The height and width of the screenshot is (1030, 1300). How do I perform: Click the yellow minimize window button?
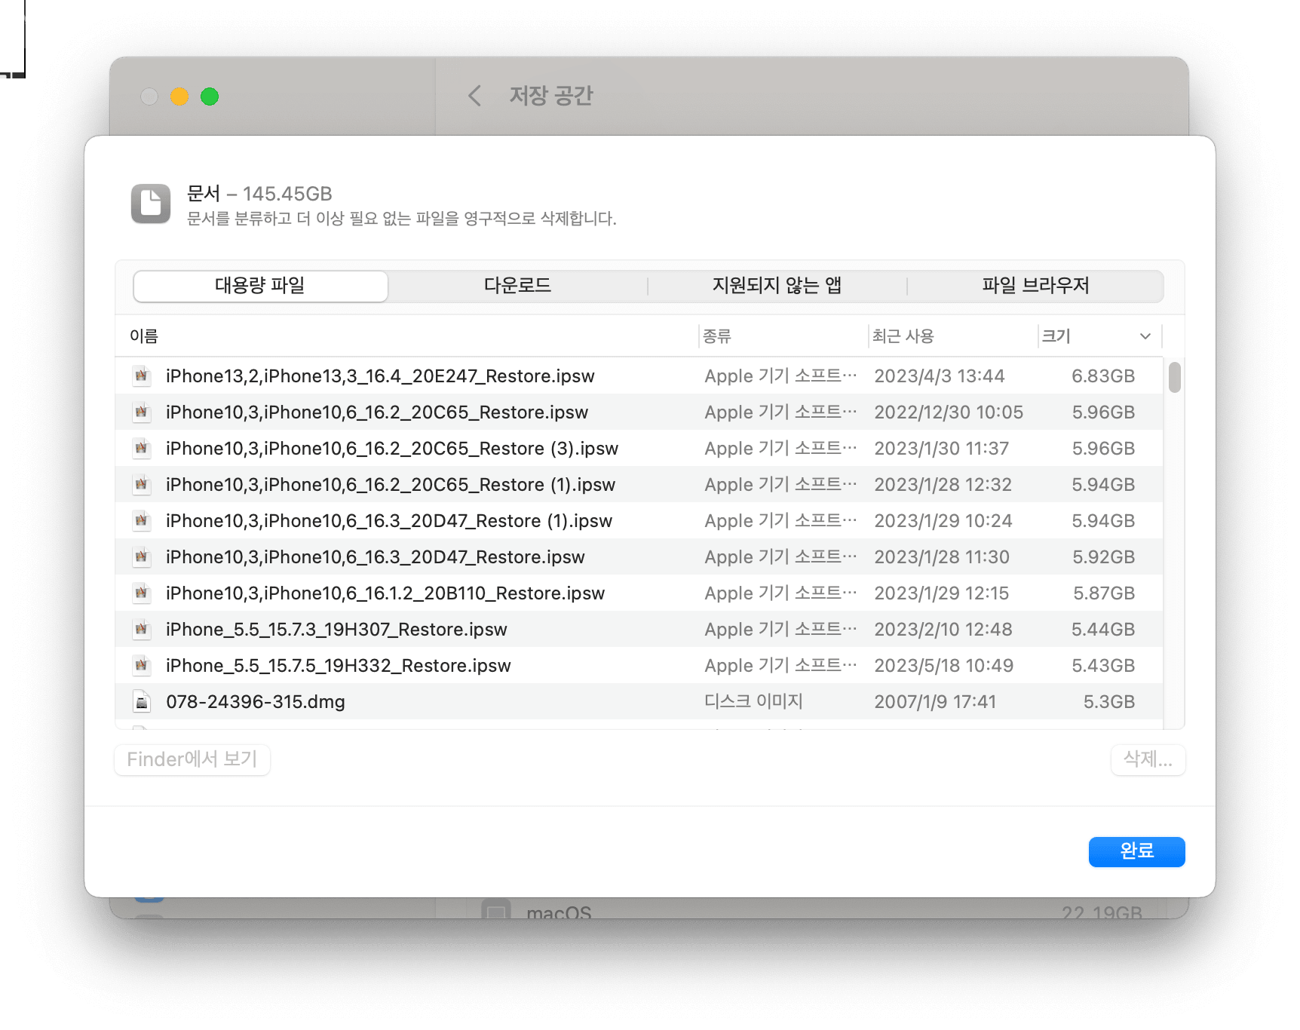[179, 97]
